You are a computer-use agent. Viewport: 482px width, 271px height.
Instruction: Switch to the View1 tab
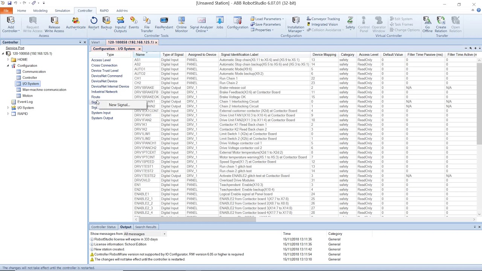(96, 42)
